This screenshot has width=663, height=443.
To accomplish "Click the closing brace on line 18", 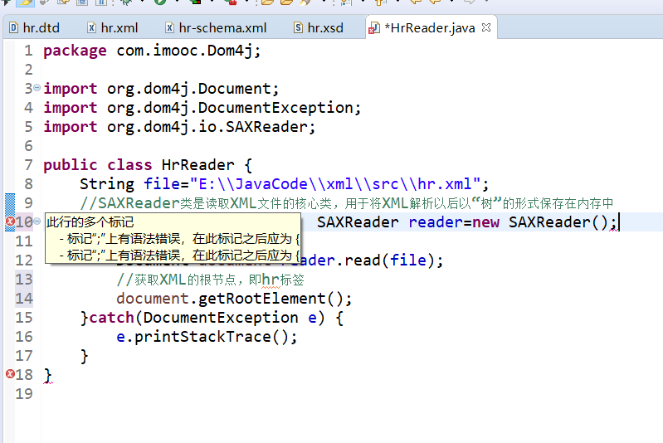I will coord(47,375).
